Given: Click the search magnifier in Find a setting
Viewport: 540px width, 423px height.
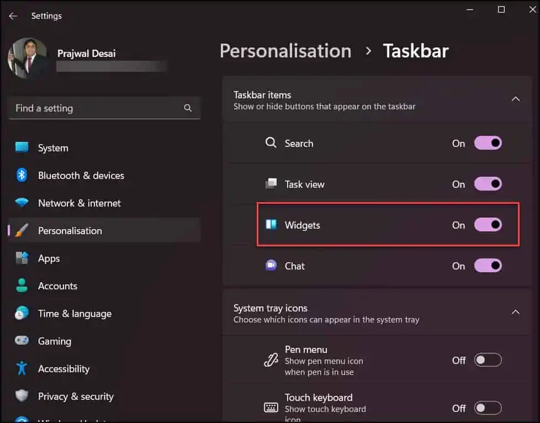Looking at the screenshot, I should pyautogui.click(x=188, y=108).
